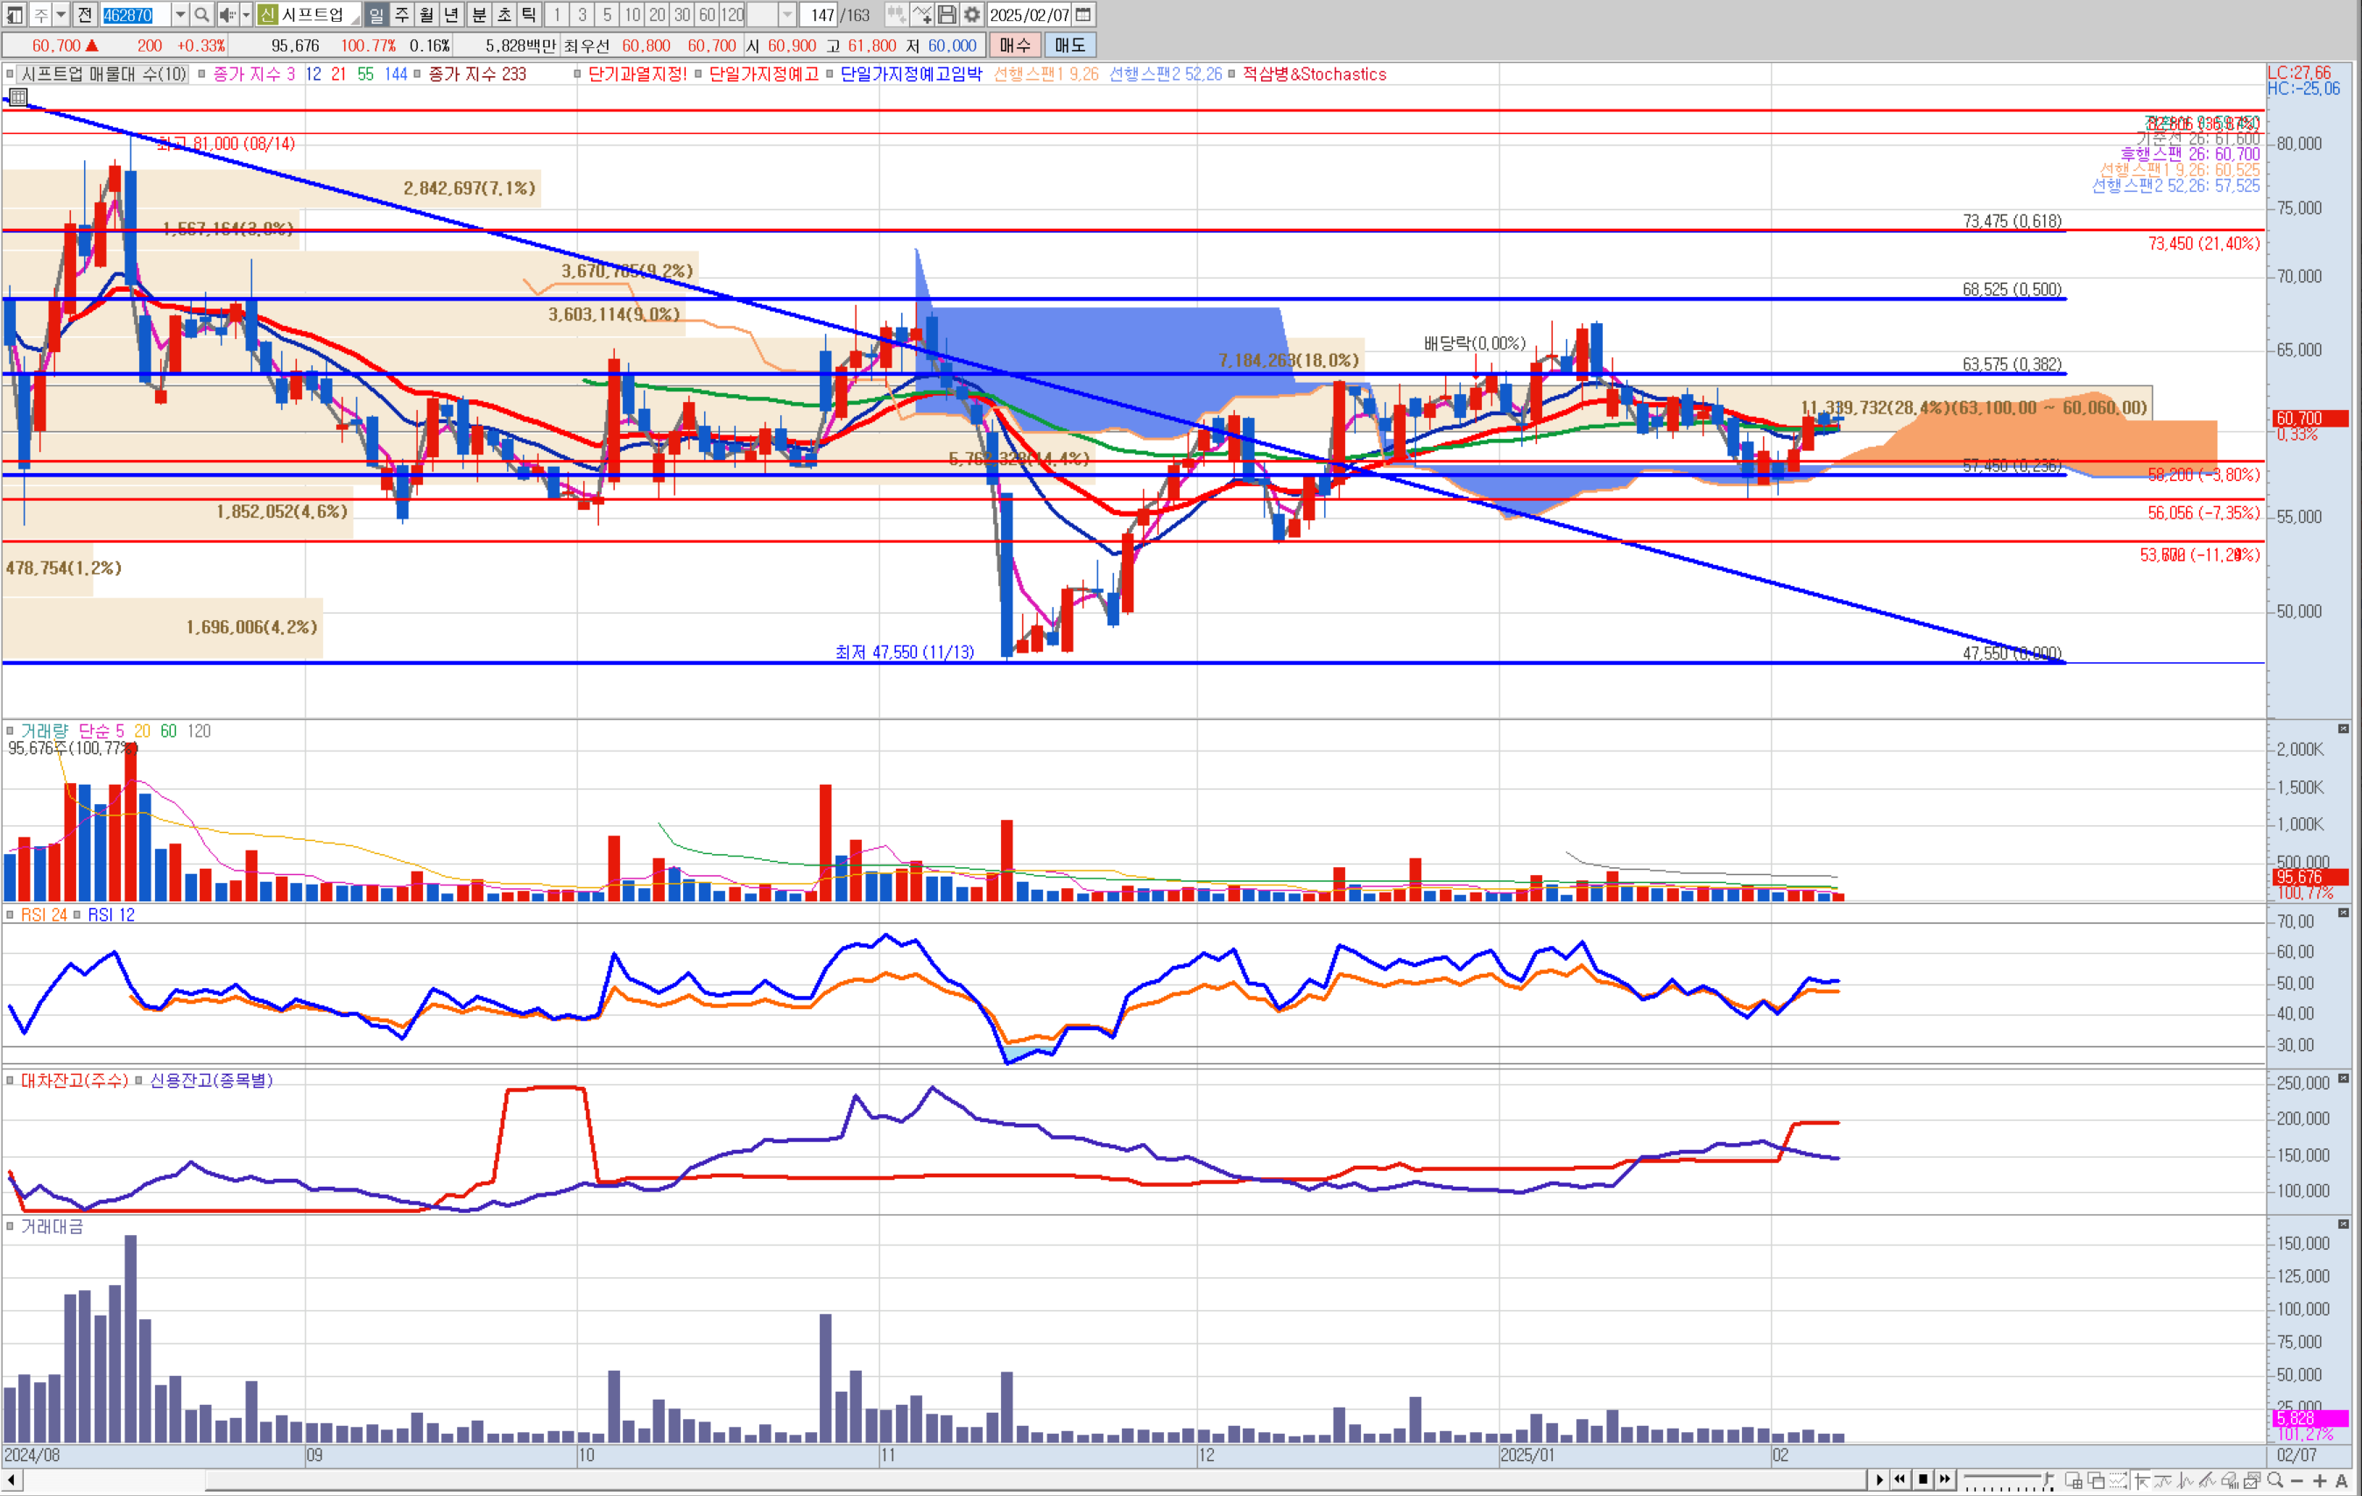The height and width of the screenshot is (1496, 2362).
Task: Click the stock search magnifier icon
Action: [201, 15]
